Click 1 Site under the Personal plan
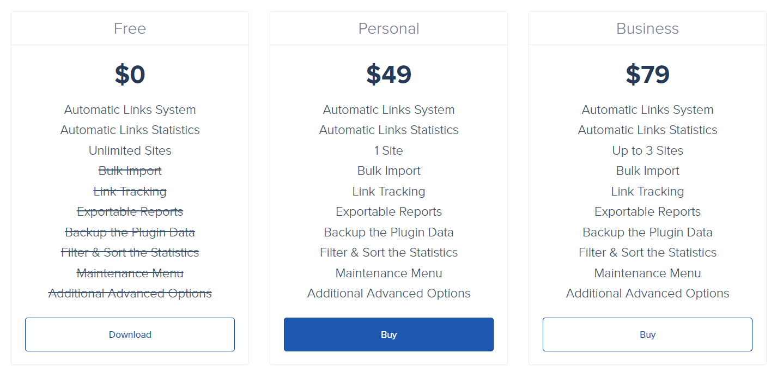Image resolution: width=777 pixels, height=371 pixels. pos(388,150)
